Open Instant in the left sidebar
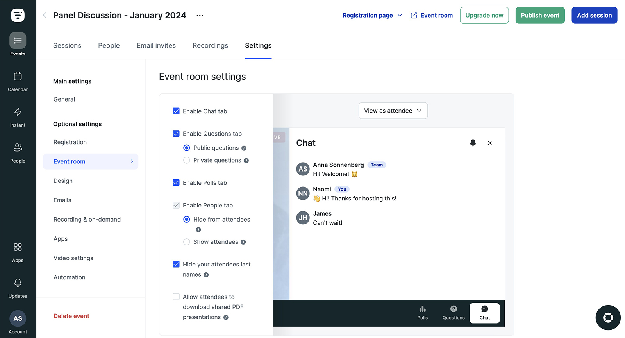Image resolution: width=625 pixels, height=338 pixels. [x=18, y=117]
